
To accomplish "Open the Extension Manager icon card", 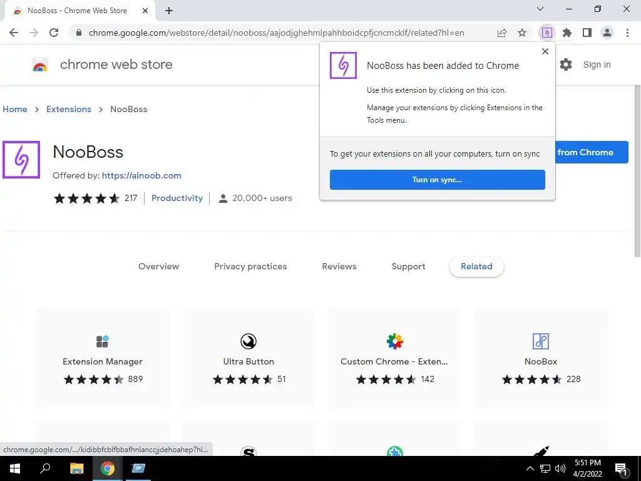I will [x=102, y=341].
